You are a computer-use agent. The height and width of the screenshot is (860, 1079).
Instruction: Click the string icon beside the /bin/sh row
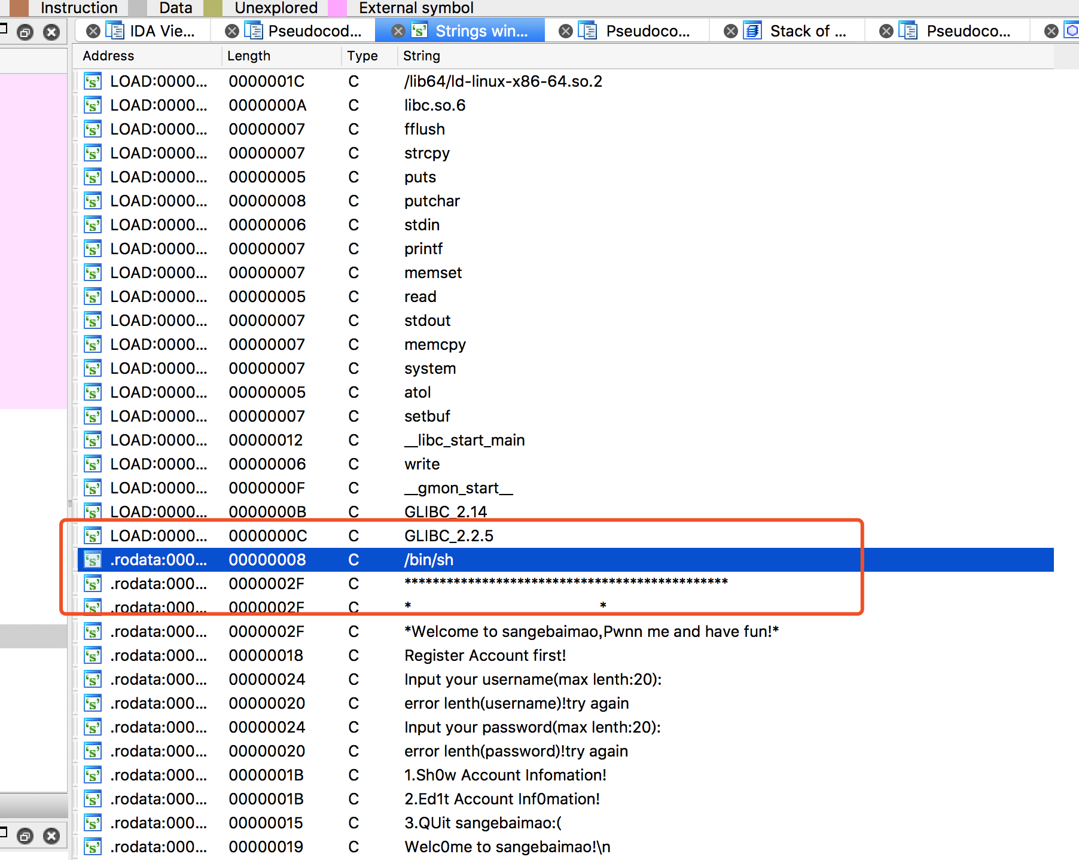point(92,560)
